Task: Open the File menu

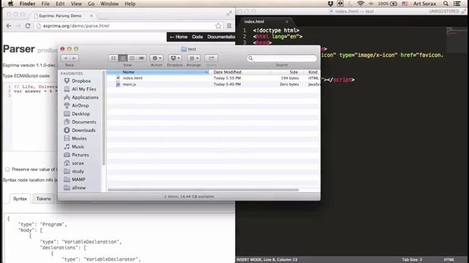Action: [x=45, y=4]
